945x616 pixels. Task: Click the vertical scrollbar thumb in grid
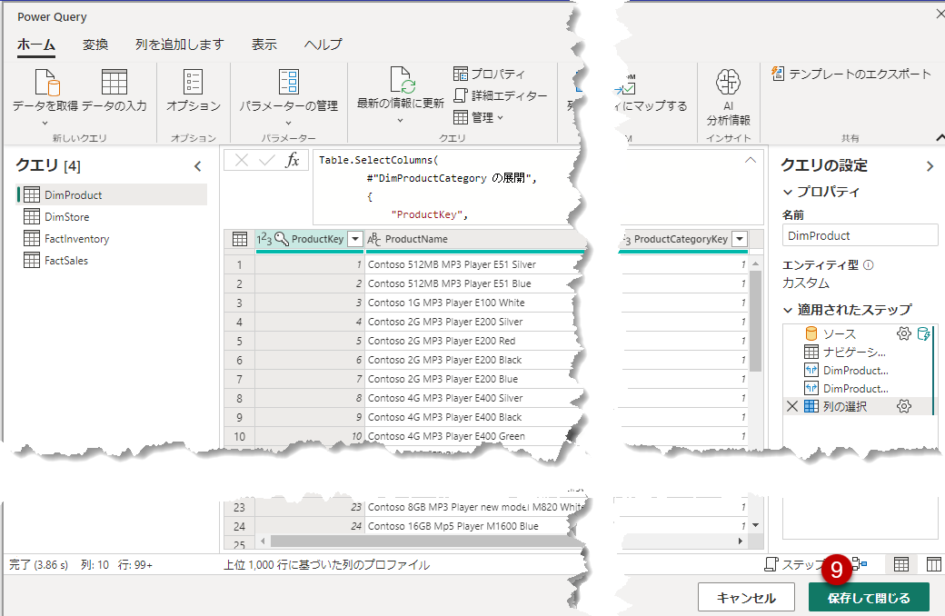tap(755, 321)
